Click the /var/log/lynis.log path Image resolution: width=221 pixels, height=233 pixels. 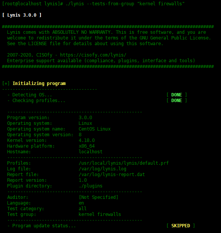point(103,169)
